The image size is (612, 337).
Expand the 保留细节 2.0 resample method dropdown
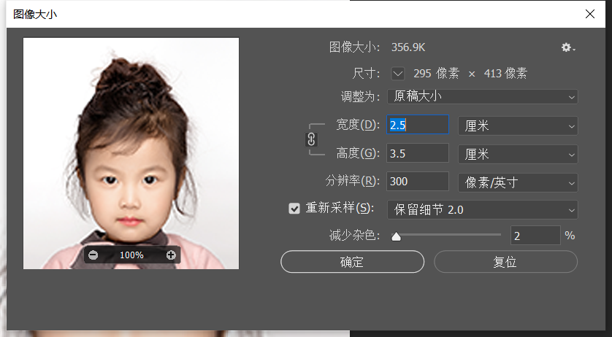483,210
